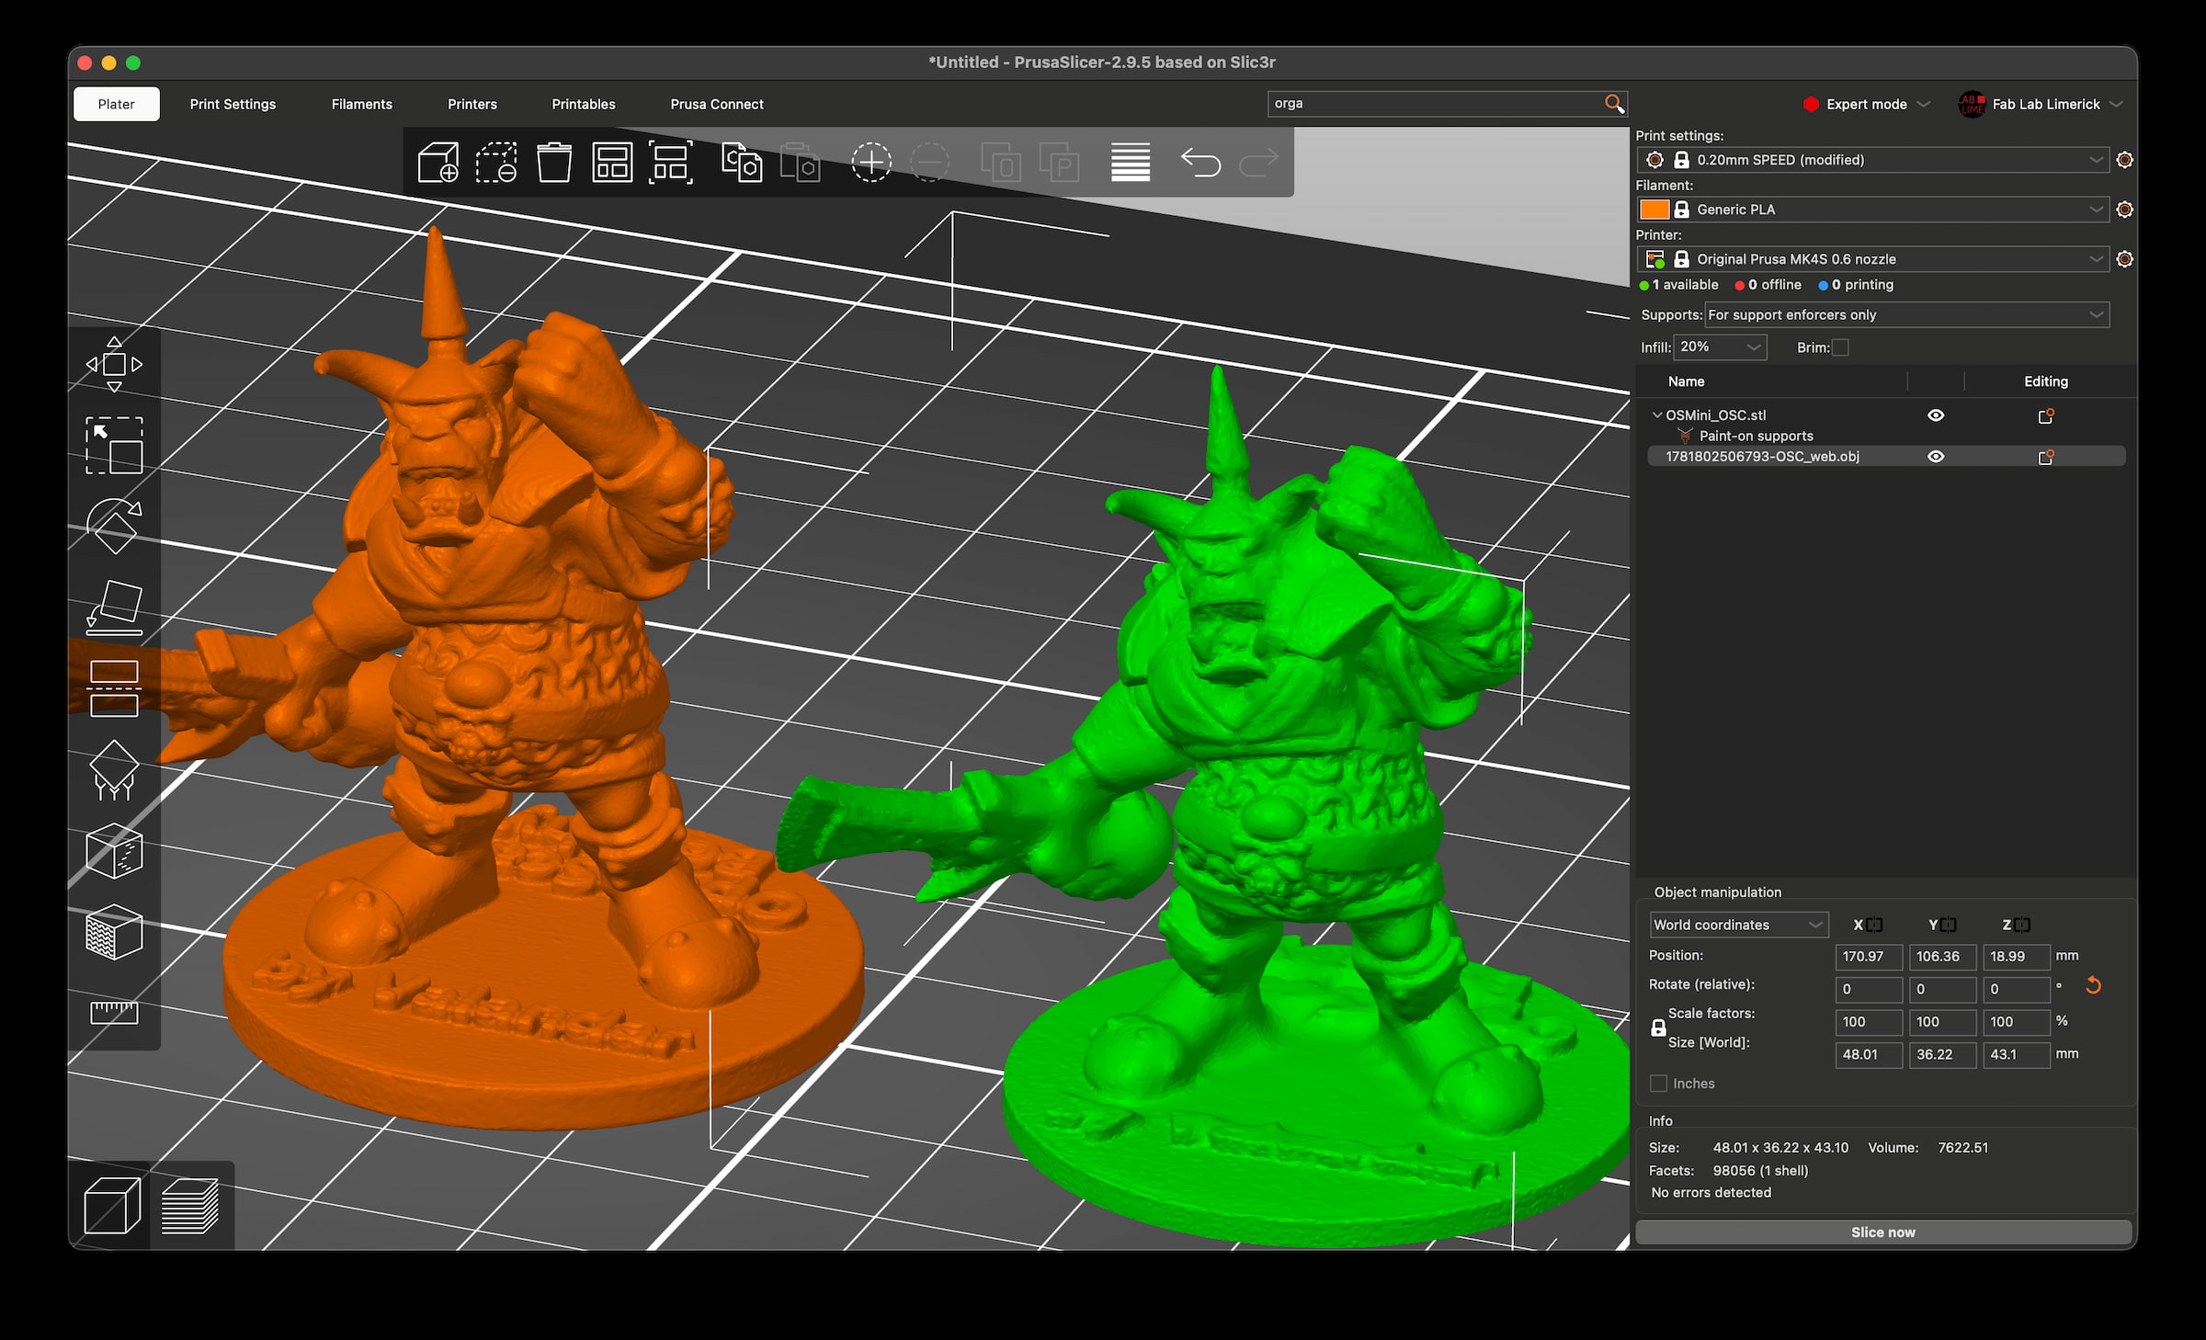Switch to 3D editor view
The width and height of the screenshot is (2206, 1340).
tap(112, 1206)
